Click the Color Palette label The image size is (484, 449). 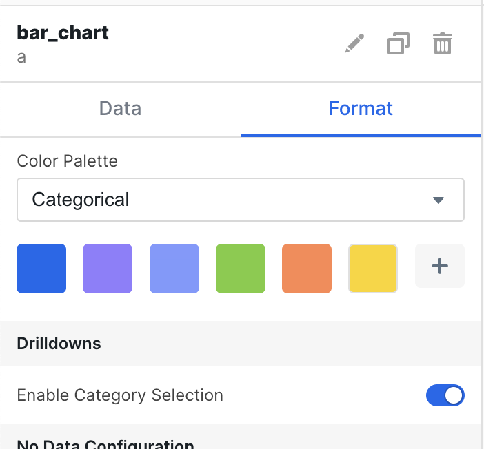point(67,161)
